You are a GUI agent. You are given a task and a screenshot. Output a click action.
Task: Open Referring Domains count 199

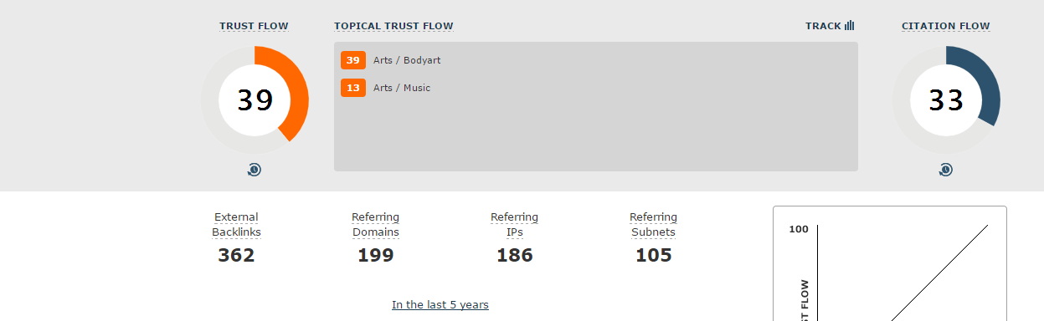pyautogui.click(x=376, y=256)
